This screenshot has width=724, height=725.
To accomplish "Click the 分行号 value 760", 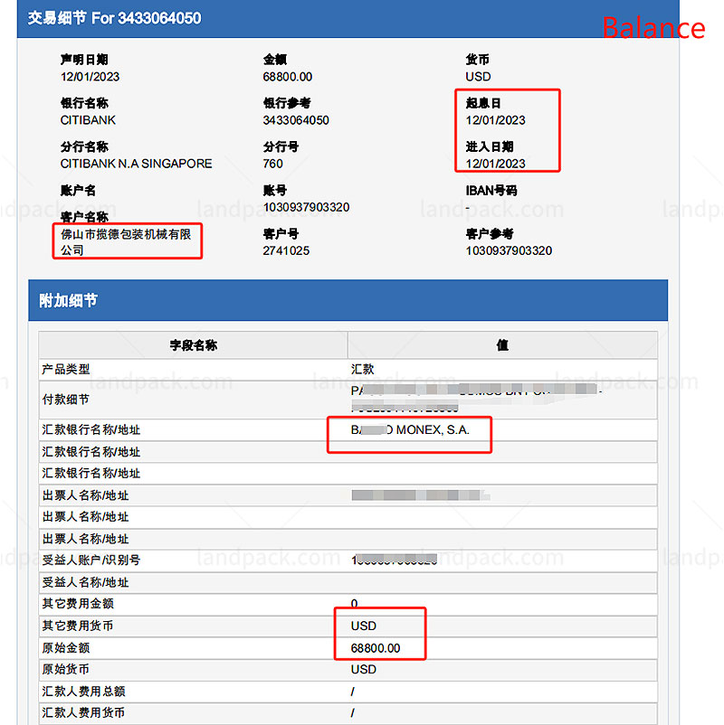I will click(272, 164).
